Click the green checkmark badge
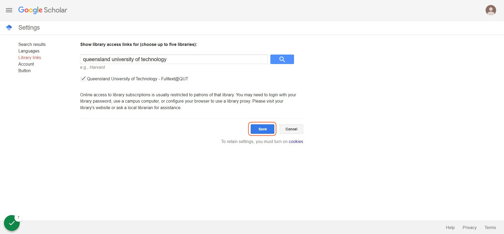The height and width of the screenshot is (234, 504). click(x=12, y=223)
